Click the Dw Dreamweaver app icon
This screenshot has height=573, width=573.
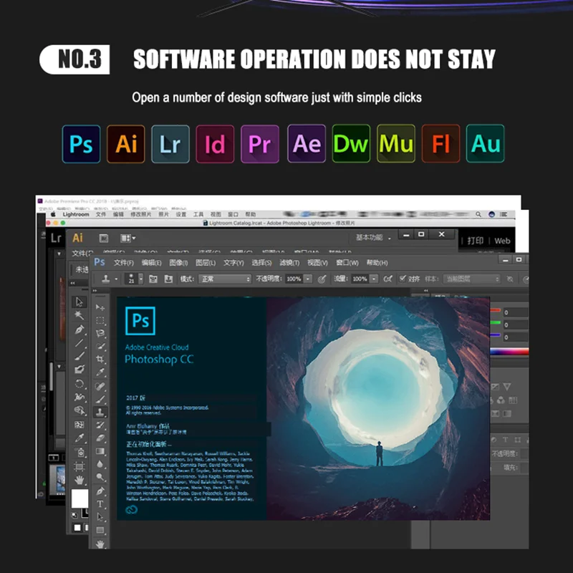click(351, 143)
